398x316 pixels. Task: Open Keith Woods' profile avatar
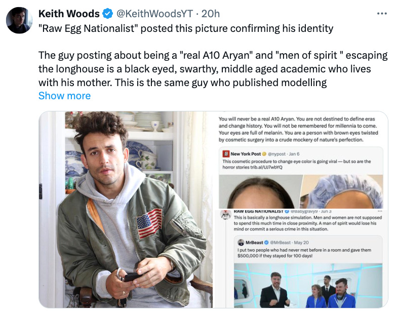point(19,20)
